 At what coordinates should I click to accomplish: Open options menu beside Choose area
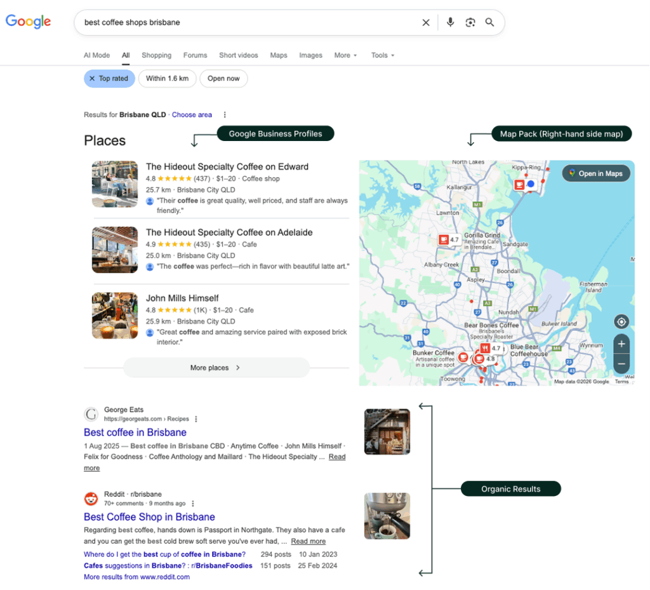tap(225, 115)
